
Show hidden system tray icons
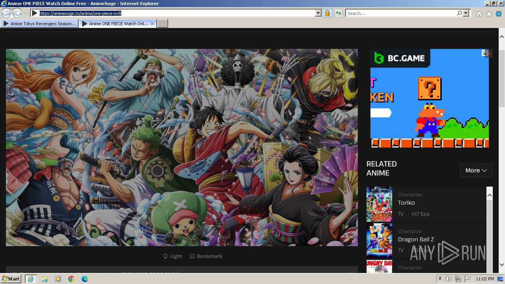point(440,279)
